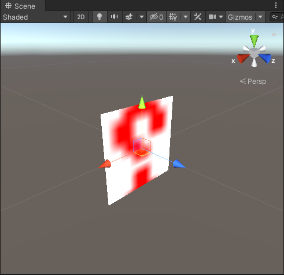284x275 pixels.
Task: Expand the scene effects dropdown arrow
Action: (142, 17)
